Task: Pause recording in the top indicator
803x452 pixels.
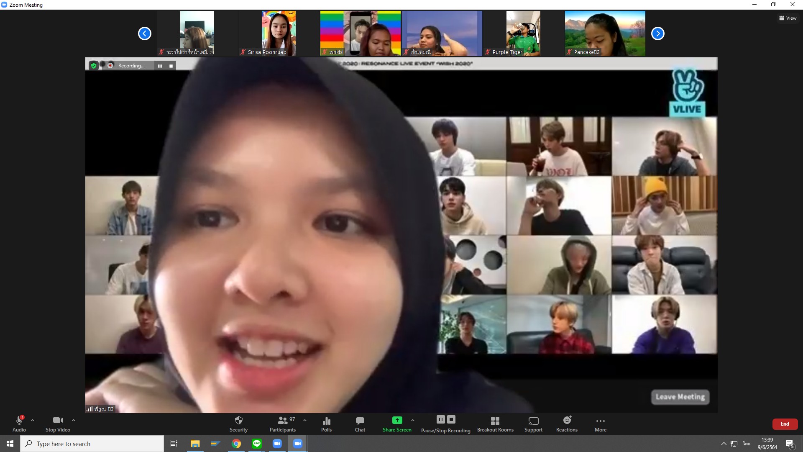Action: (160, 66)
